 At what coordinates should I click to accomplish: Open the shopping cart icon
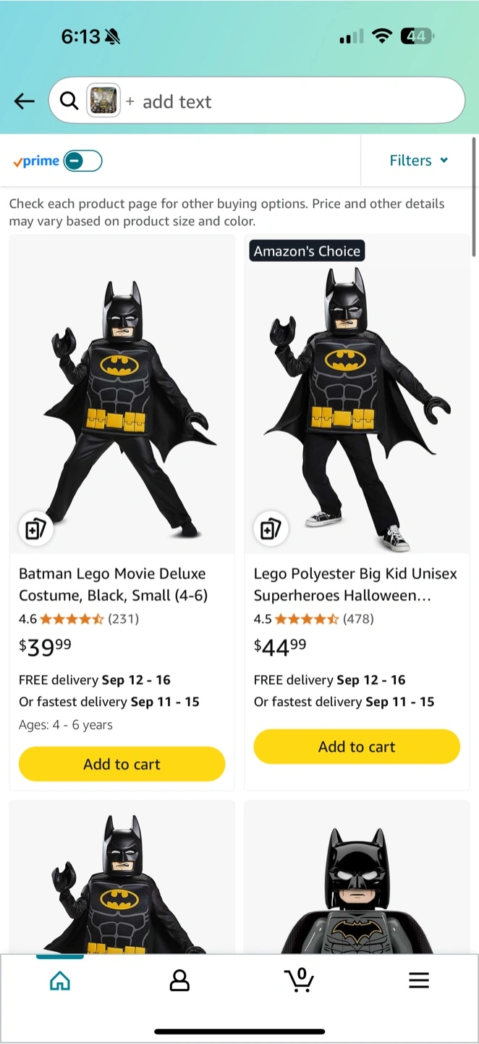pos(299,980)
